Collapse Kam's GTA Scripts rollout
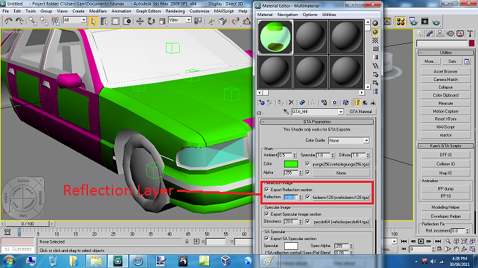This screenshot has height=268, width=478. [x=445, y=146]
